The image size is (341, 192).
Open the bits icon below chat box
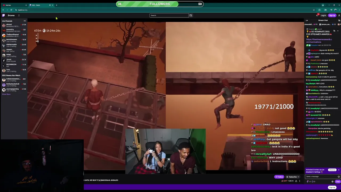[x=308, y=182]
